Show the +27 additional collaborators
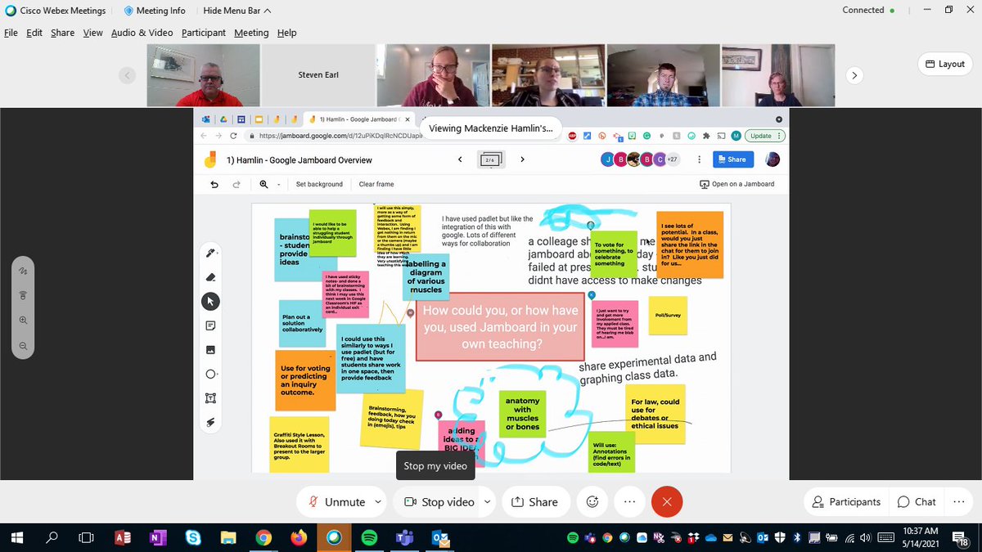Viewport: 982px width, 552px height. [673, 159]
